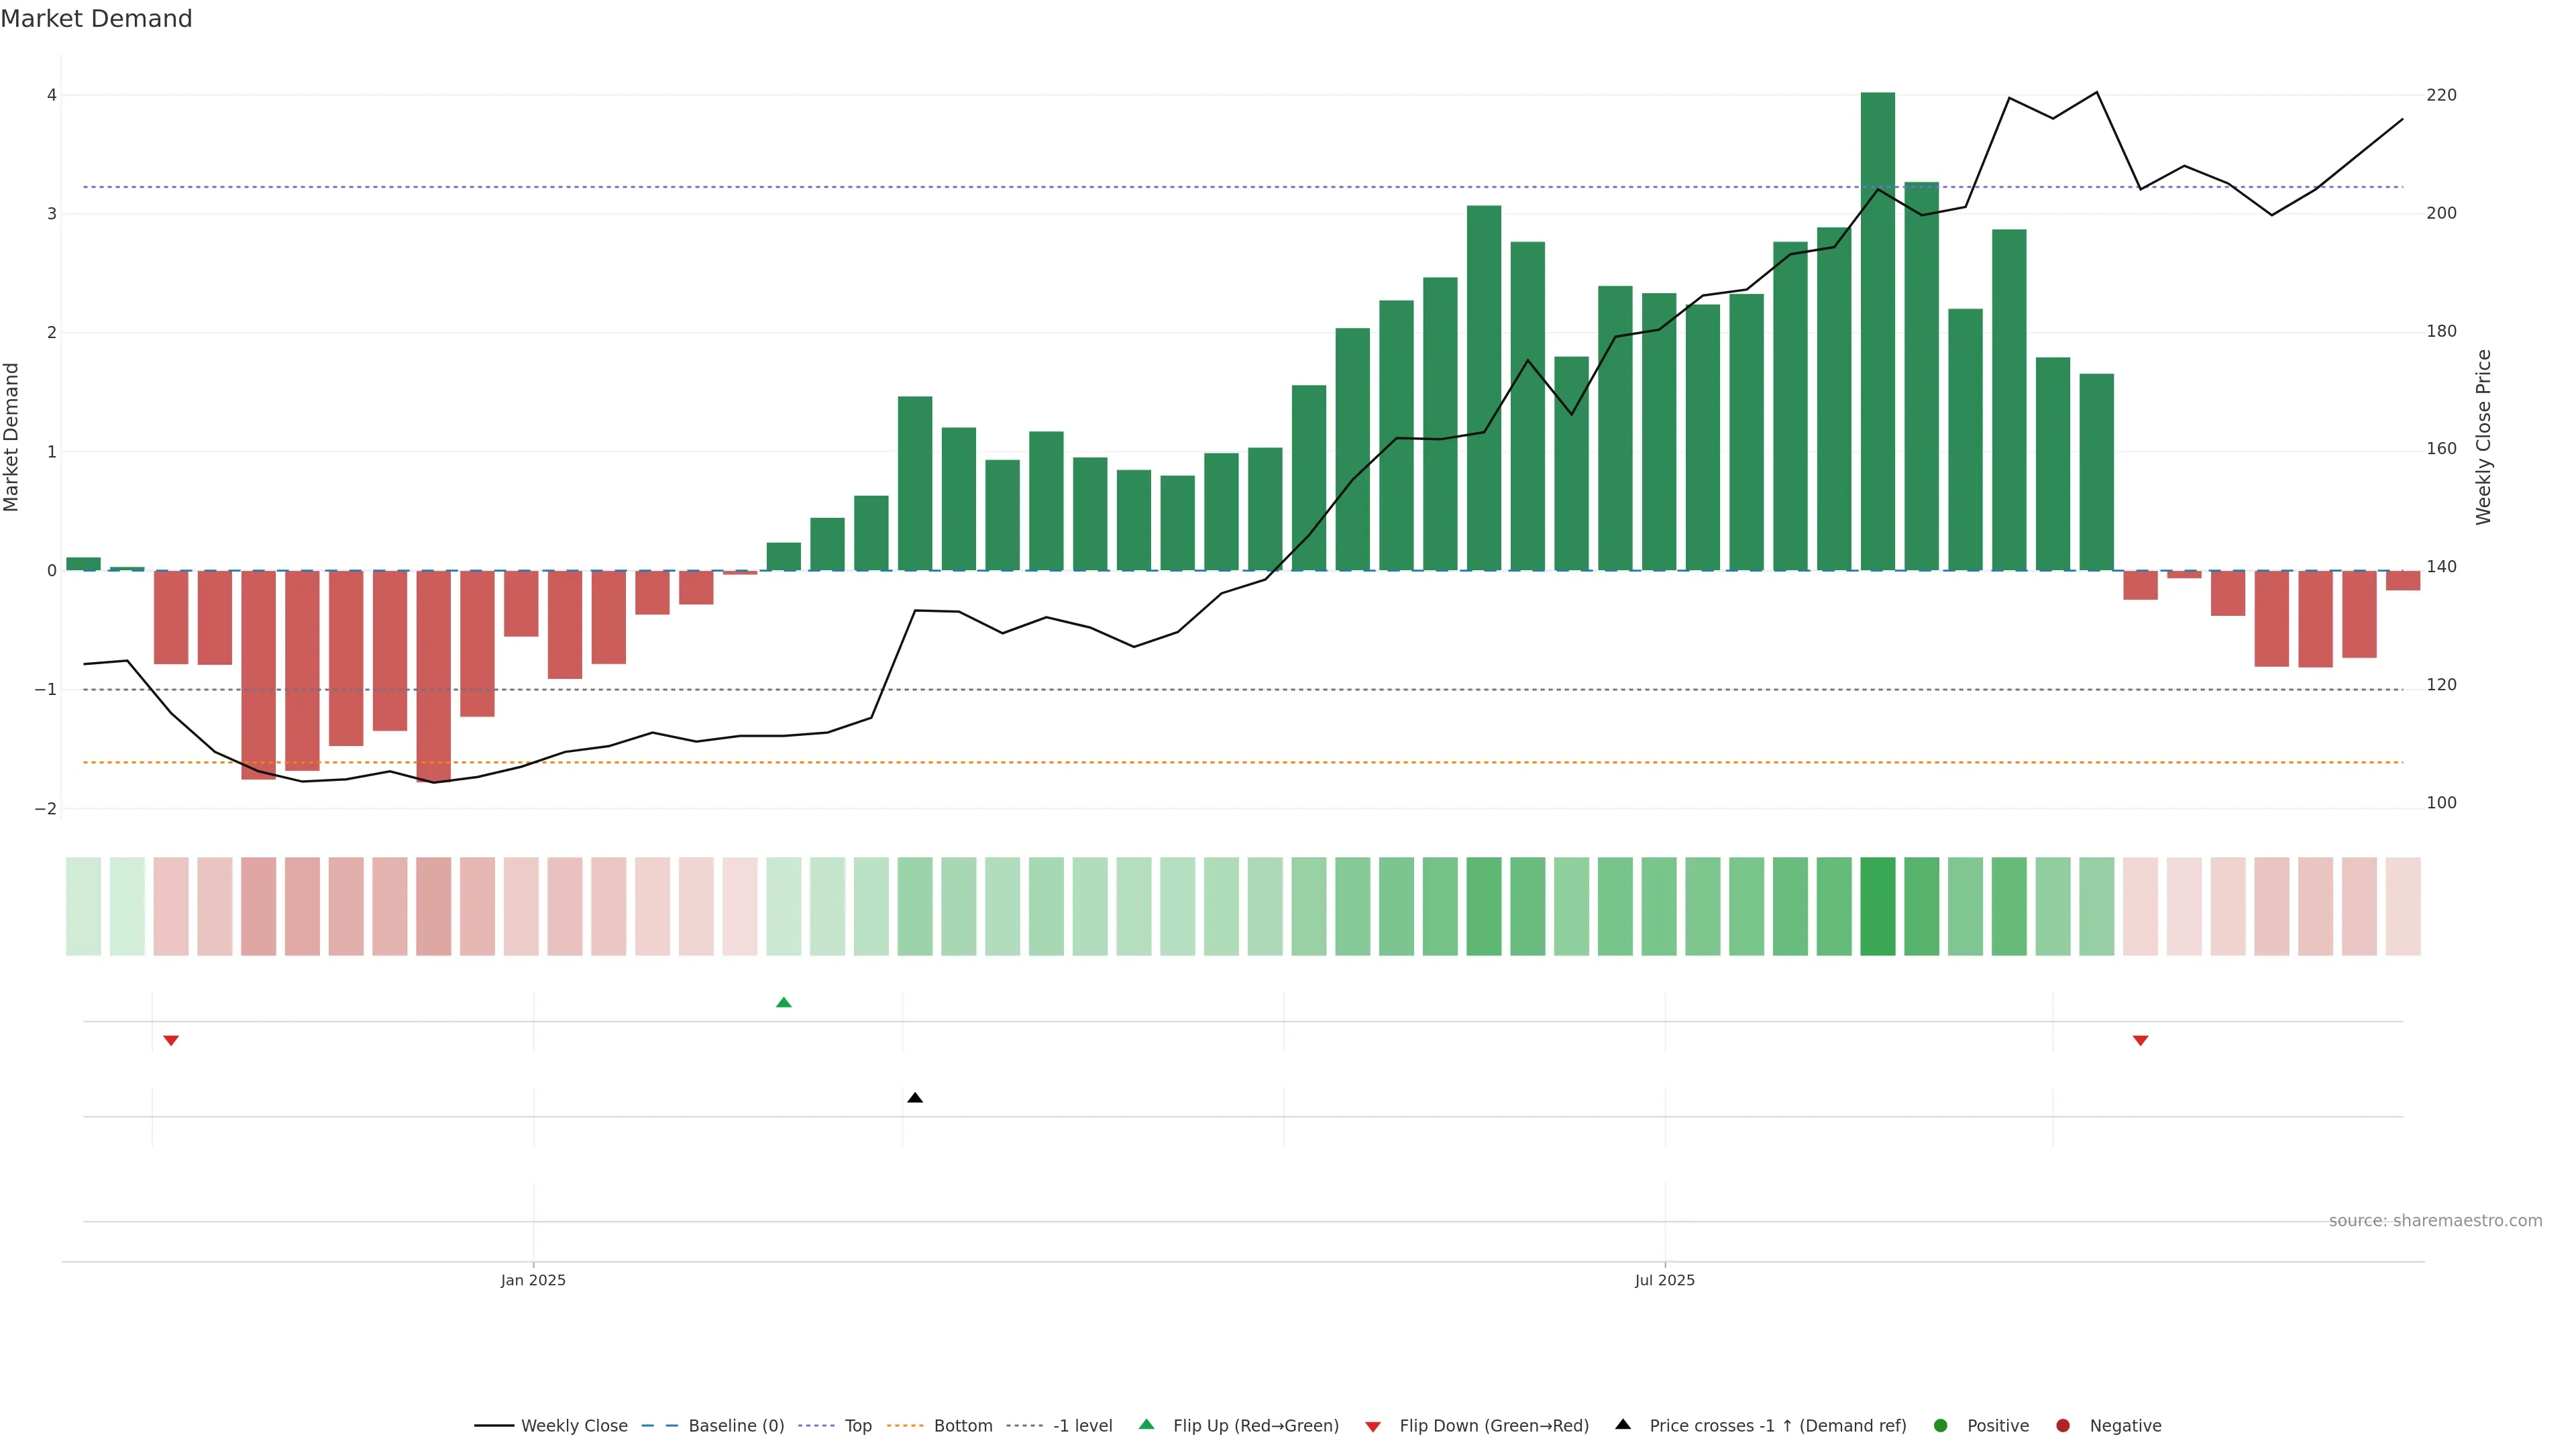The height and width of the screenshot is (1449, 2576).
Task: Click Price crosses -1 legend icon
Action: (1623, 1424)
